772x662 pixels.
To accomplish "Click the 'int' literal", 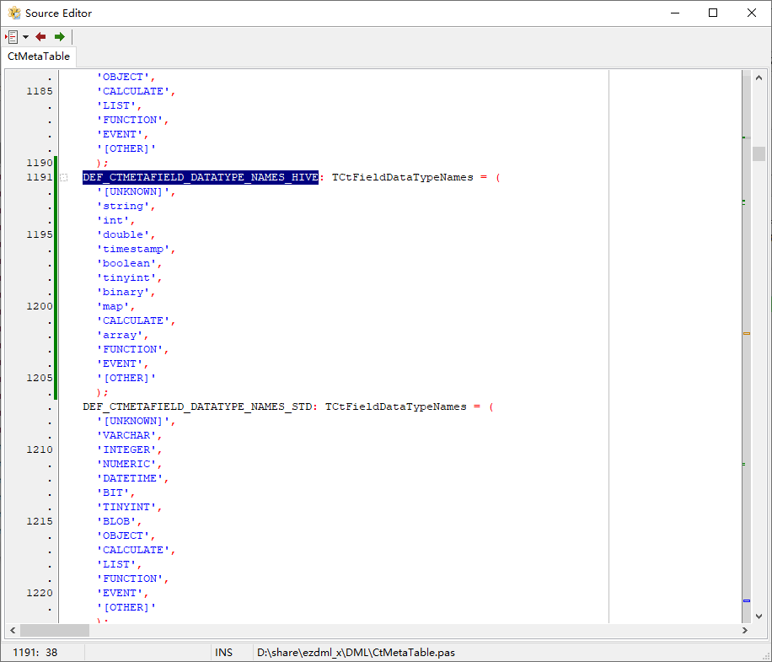I will pos(113,220).
